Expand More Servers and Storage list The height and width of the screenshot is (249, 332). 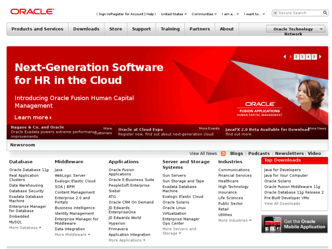tap(179, 231)
